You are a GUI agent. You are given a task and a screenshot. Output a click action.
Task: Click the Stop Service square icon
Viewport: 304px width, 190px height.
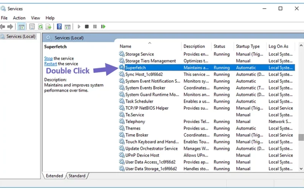(87, 26)
